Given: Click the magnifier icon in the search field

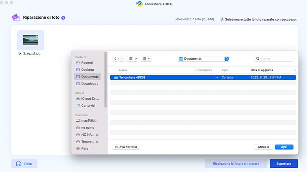Looking at the screenshot, I should click(257, 59).
